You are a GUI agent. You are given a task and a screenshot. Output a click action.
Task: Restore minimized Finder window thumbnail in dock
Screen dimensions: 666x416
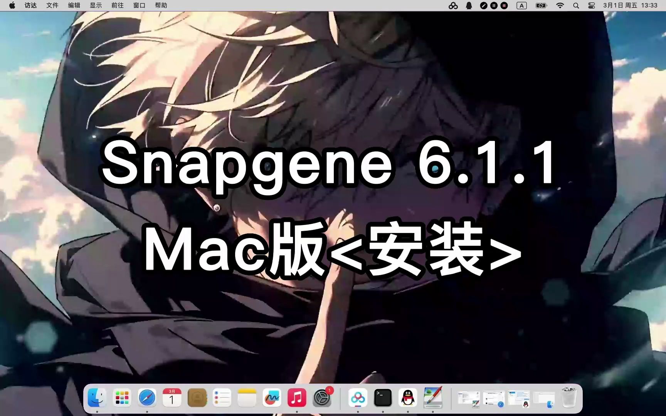click(x=544, y=400)
